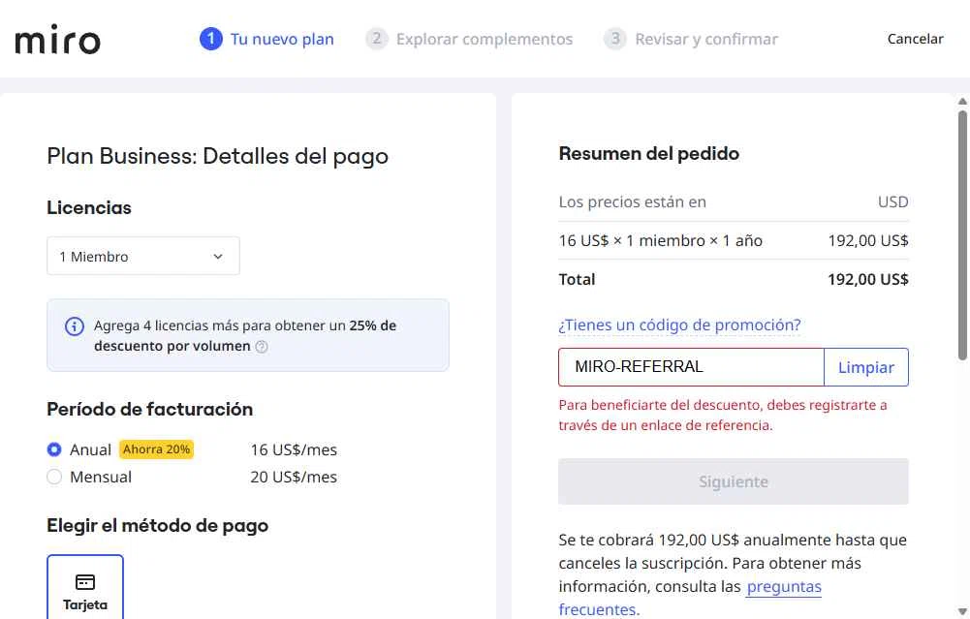
Task: Click the Siguiente button
Action: [733, 481]
